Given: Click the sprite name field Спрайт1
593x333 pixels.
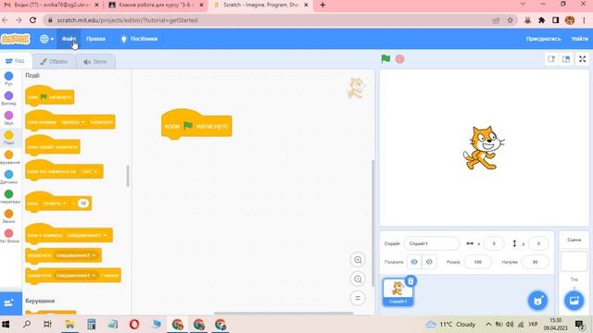Looking at the screenshot, I should (x=432, y=243).
